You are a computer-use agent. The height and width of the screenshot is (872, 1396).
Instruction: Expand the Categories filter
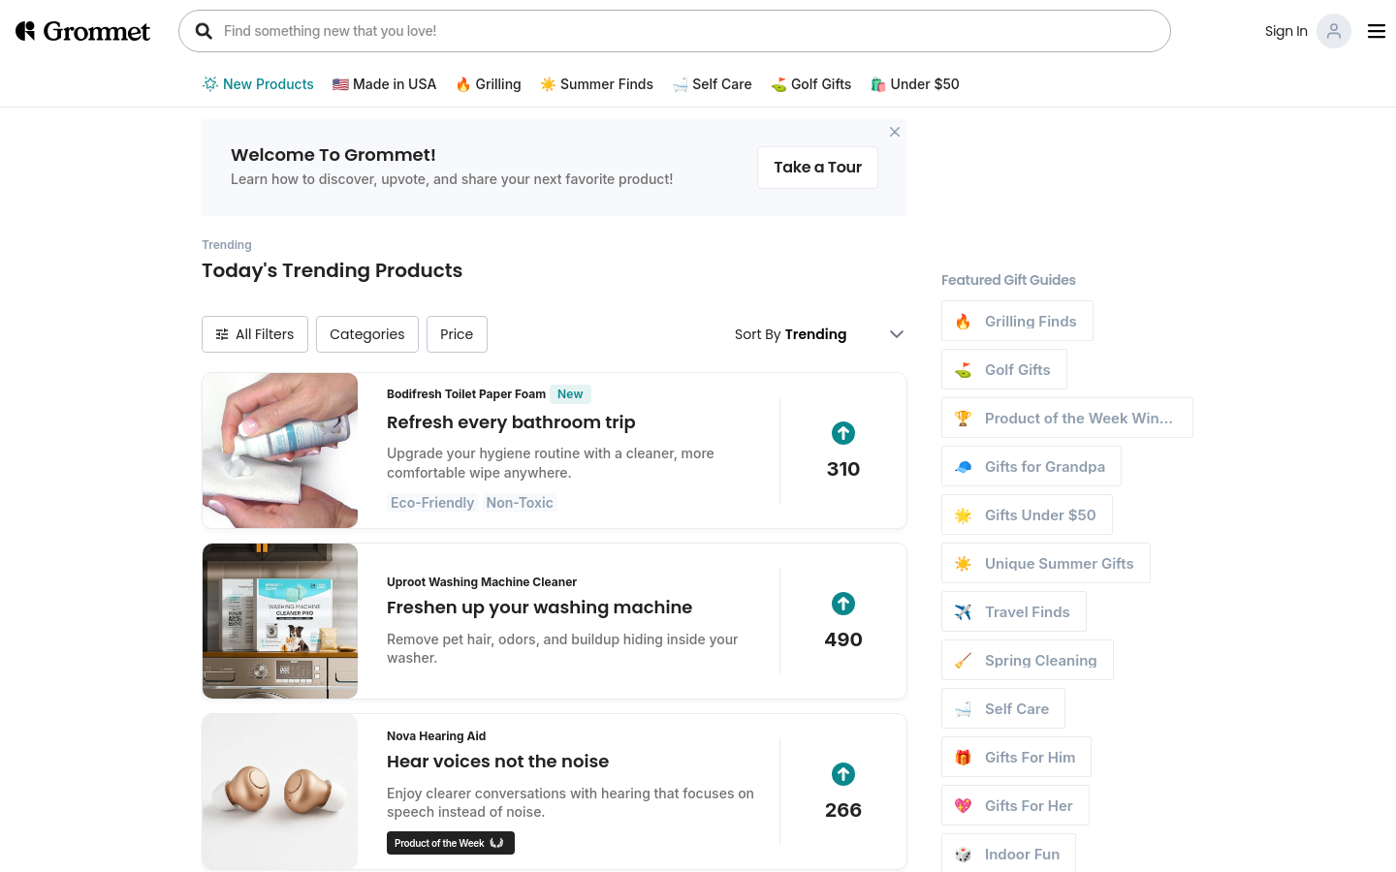click(367, 334)
